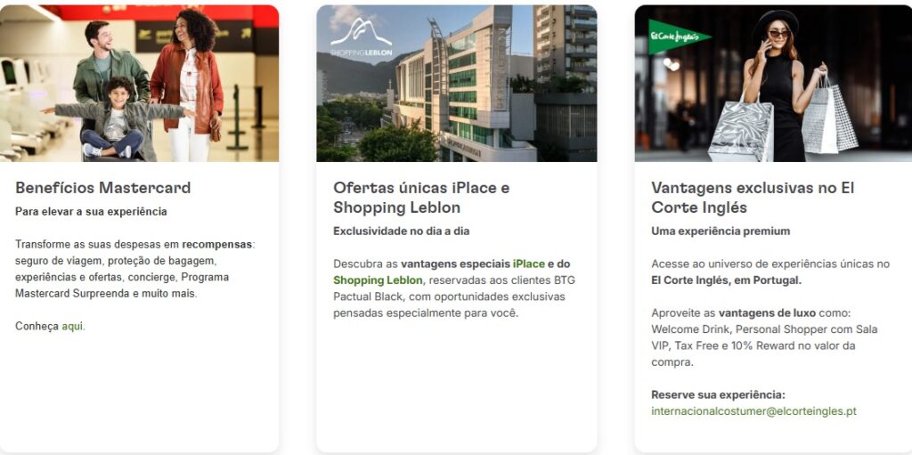The width and height of the screenshot is (912, 455).
Task: Click the Vantagens exclusivas no El Corte Inglés heading
Action: point(753,198)
